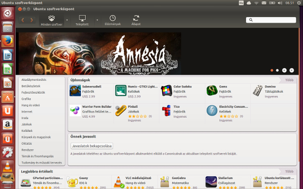The height and width of the screenshot is (189, 303).
Task: Open Electricity Consum... app icon
Action: pyautogui.click(x=212, y=110)
